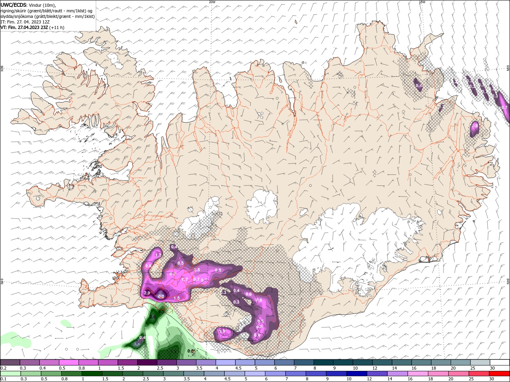Click the valid time "VT: Fim. 27.04.2023 23Z"
Viewport: 510px width, 382px height.
point(24,27)
